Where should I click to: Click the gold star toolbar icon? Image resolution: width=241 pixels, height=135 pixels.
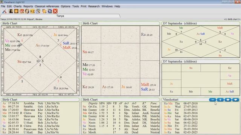click(x=44, y=11)
